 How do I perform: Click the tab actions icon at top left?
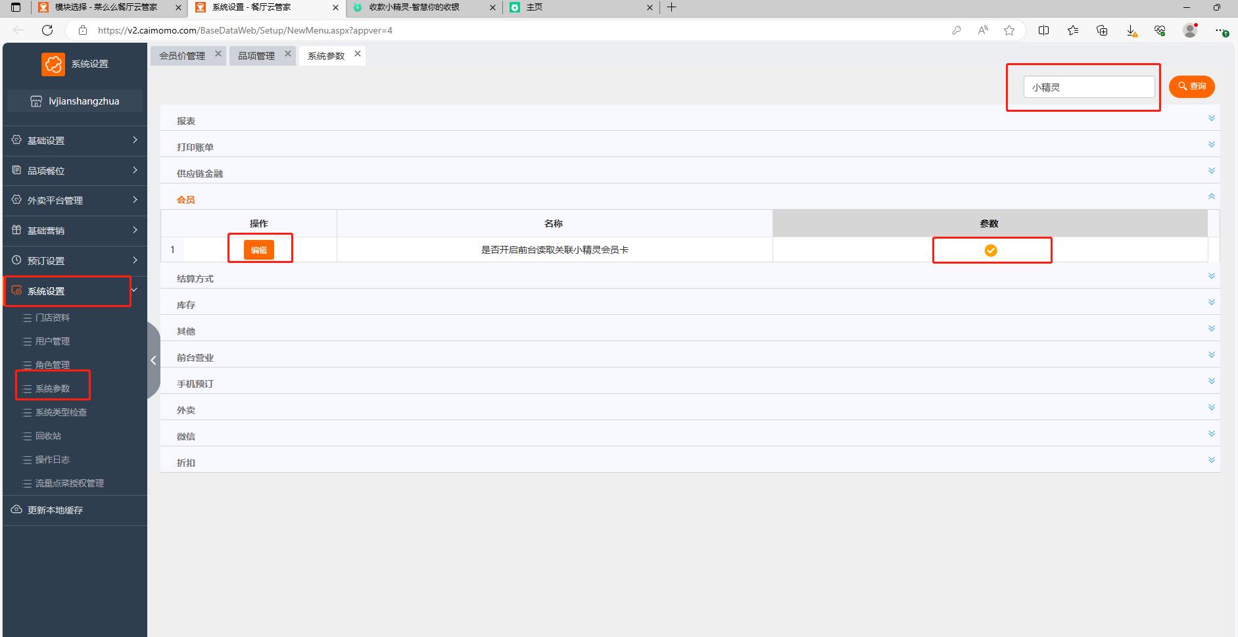[x=16, y=7]
